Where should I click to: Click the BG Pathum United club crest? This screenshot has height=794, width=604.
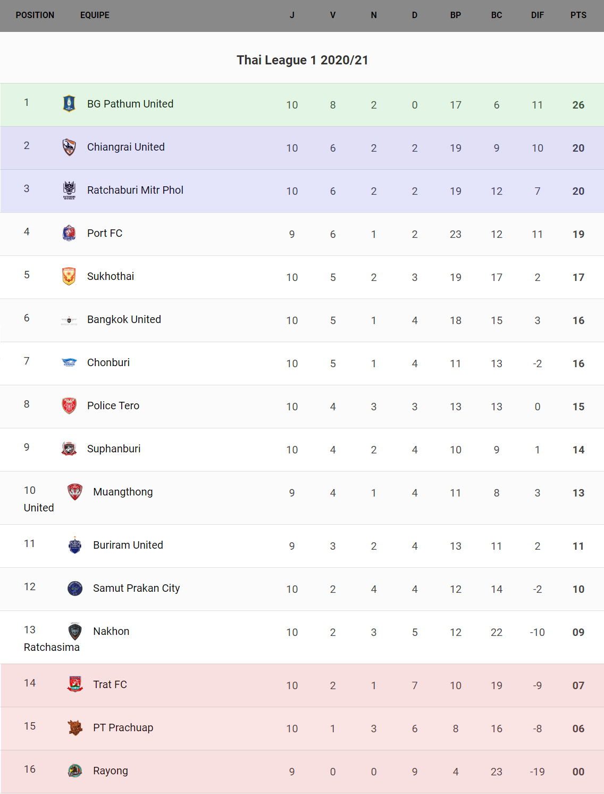pos(69,104)
